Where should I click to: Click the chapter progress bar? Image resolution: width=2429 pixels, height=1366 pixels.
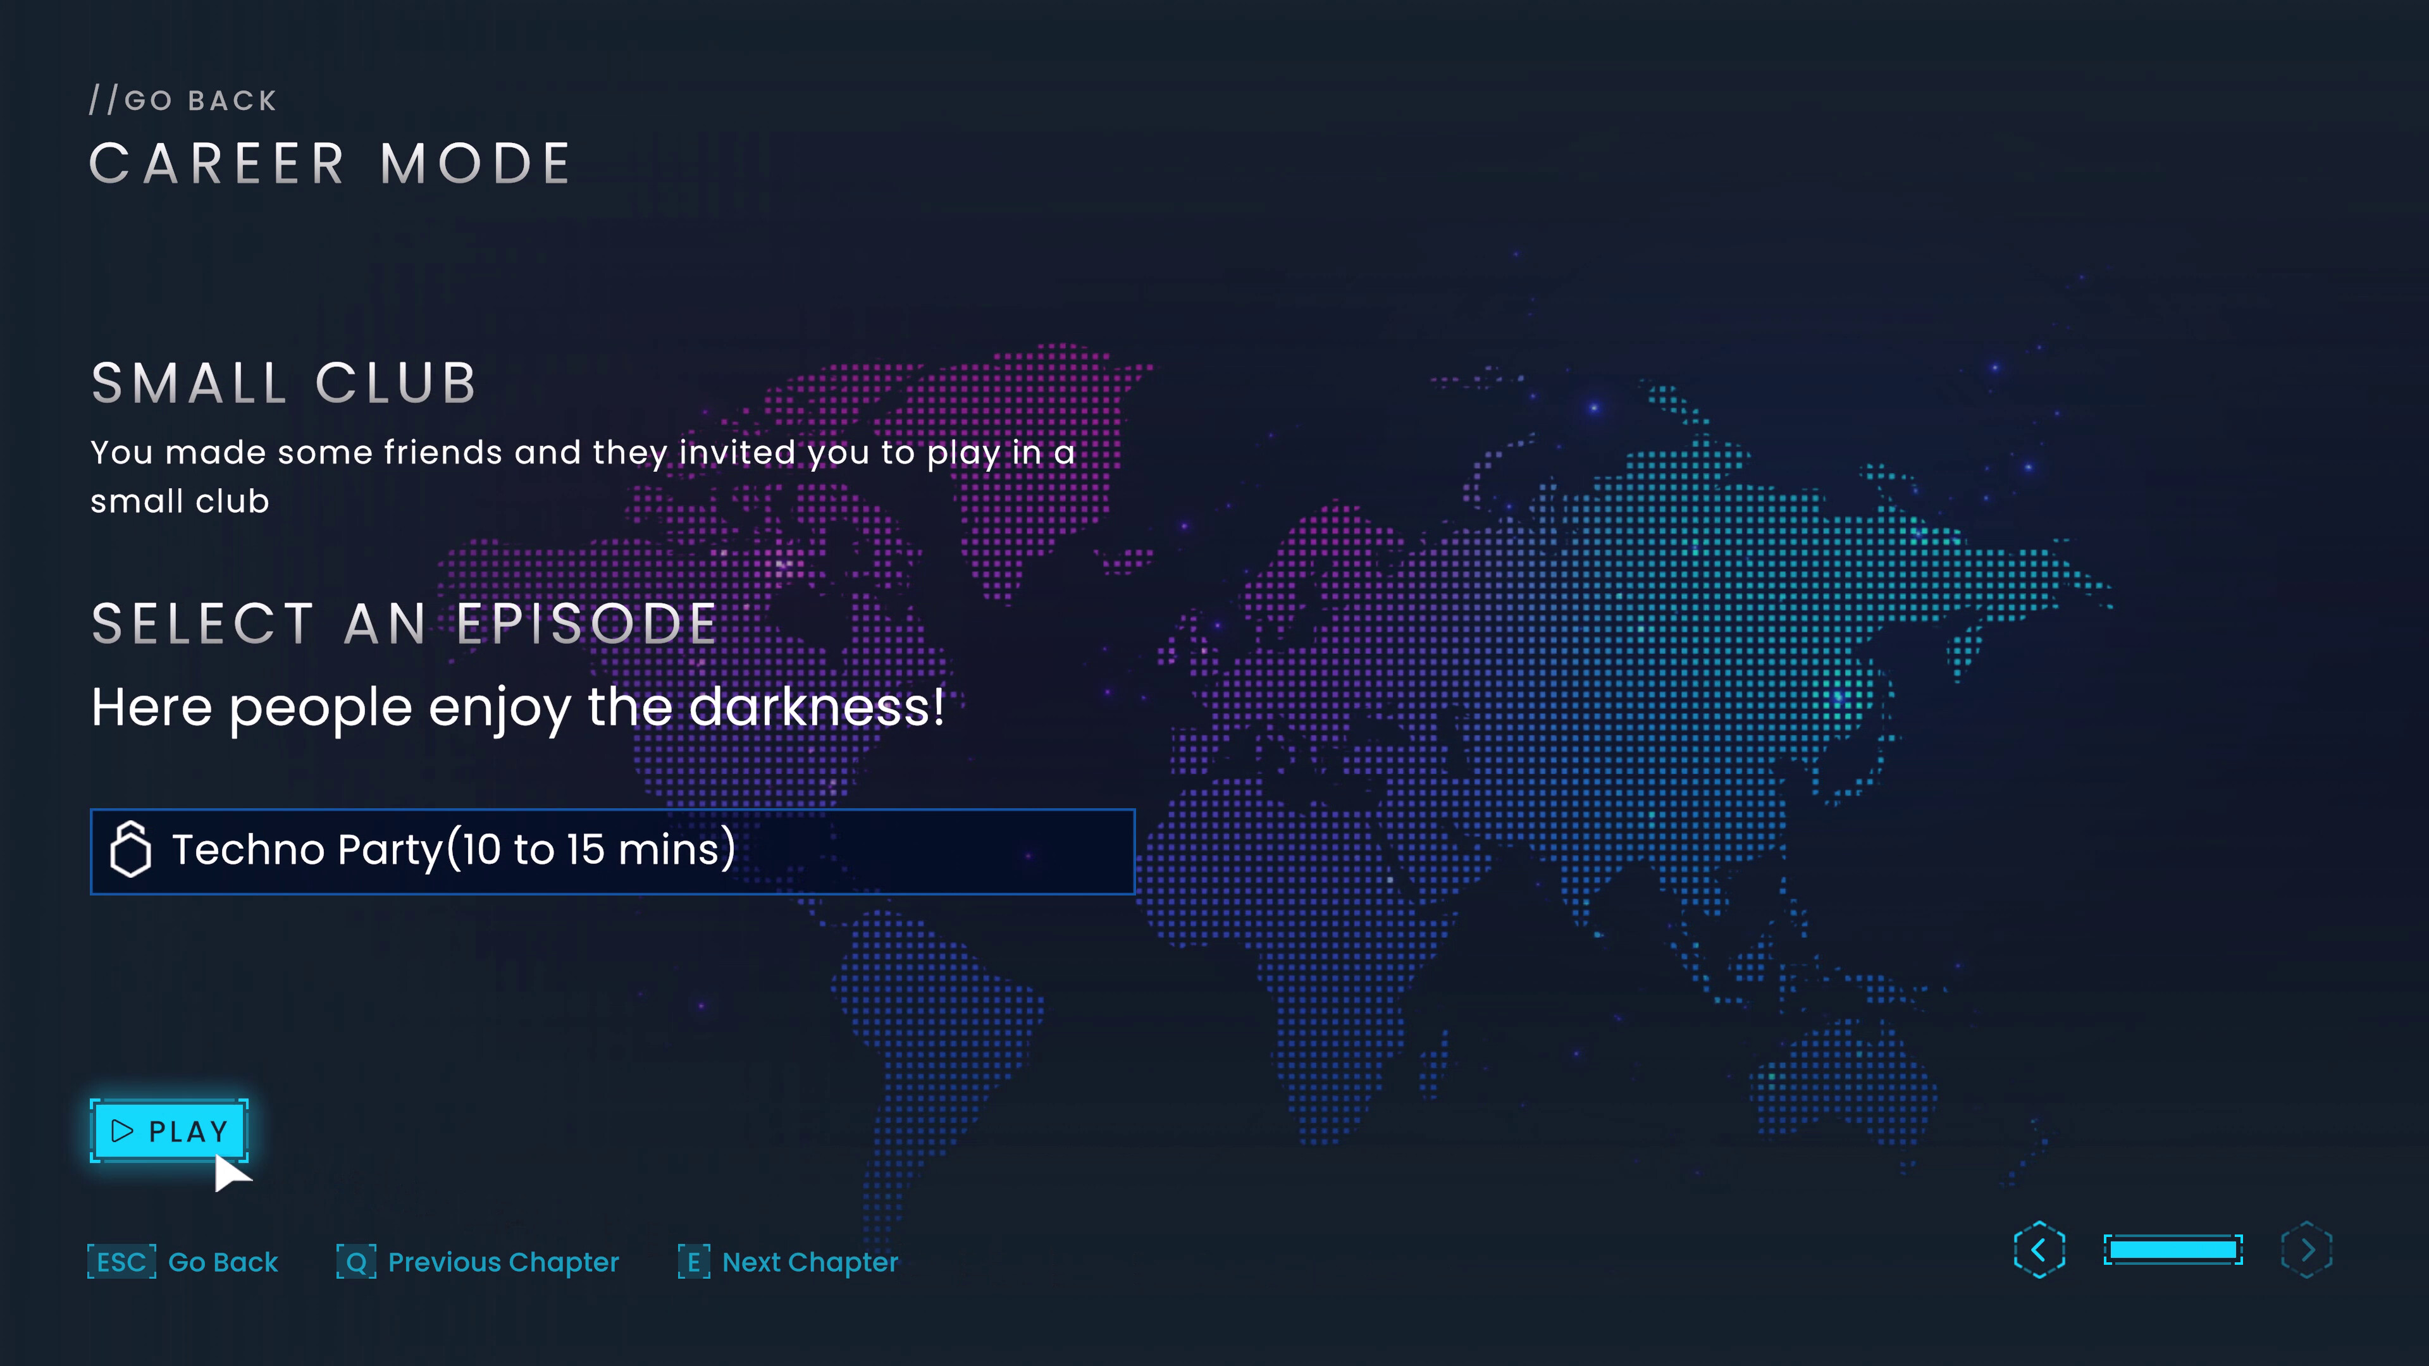pyautogui.click(x=2175, y=1250)
